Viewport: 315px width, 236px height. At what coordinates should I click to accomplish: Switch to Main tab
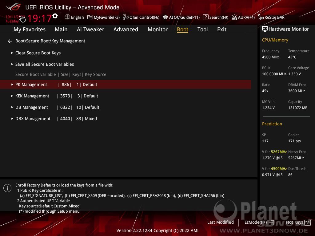click(x=61, y=29)
